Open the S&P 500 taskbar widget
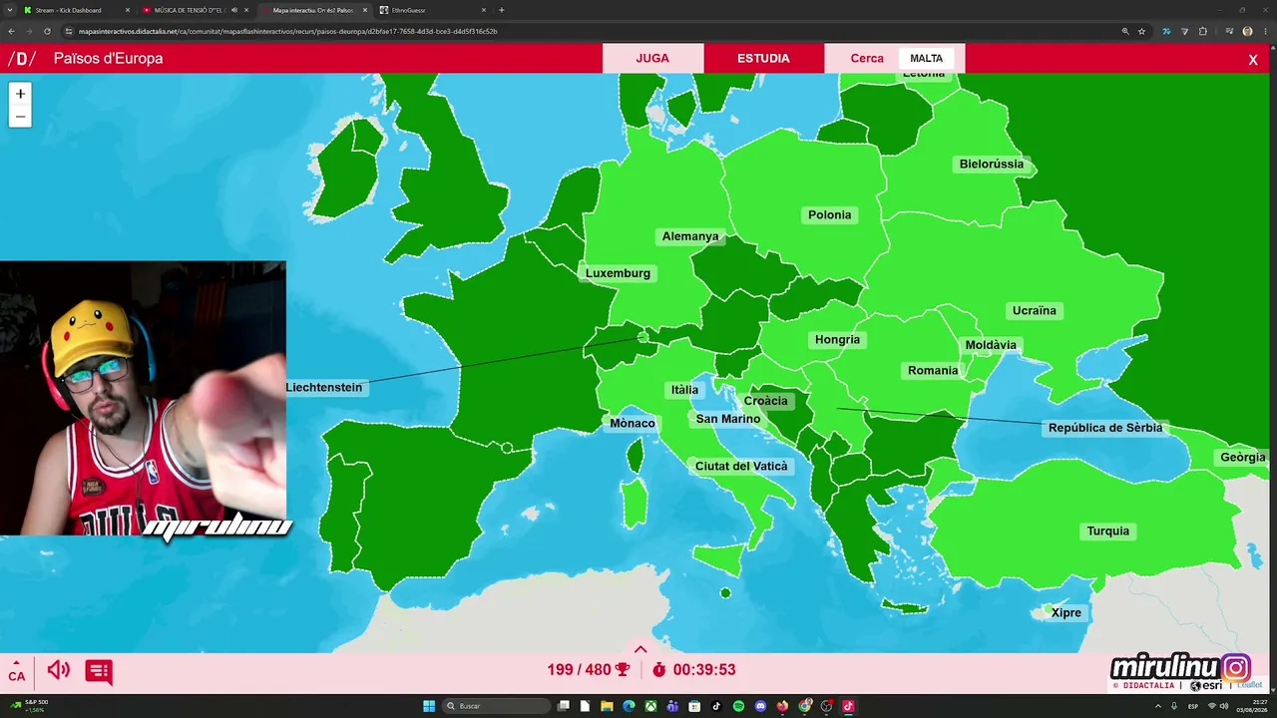The height and width of the screenshot is (718, 1277). click(x=30, y=706)
